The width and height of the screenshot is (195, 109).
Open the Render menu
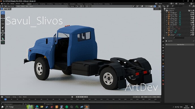tap(12, 4)
